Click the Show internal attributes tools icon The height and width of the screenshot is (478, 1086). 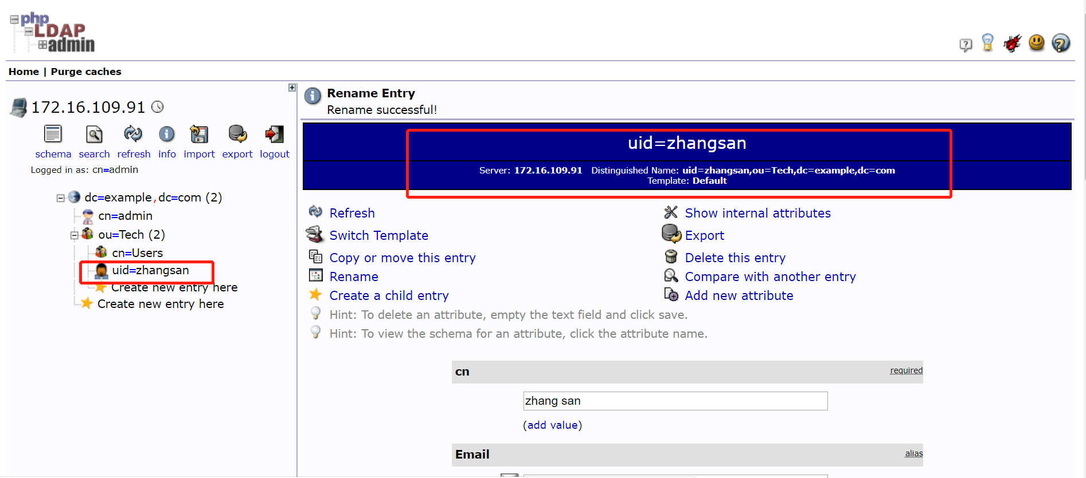click(x=671, y=212)
